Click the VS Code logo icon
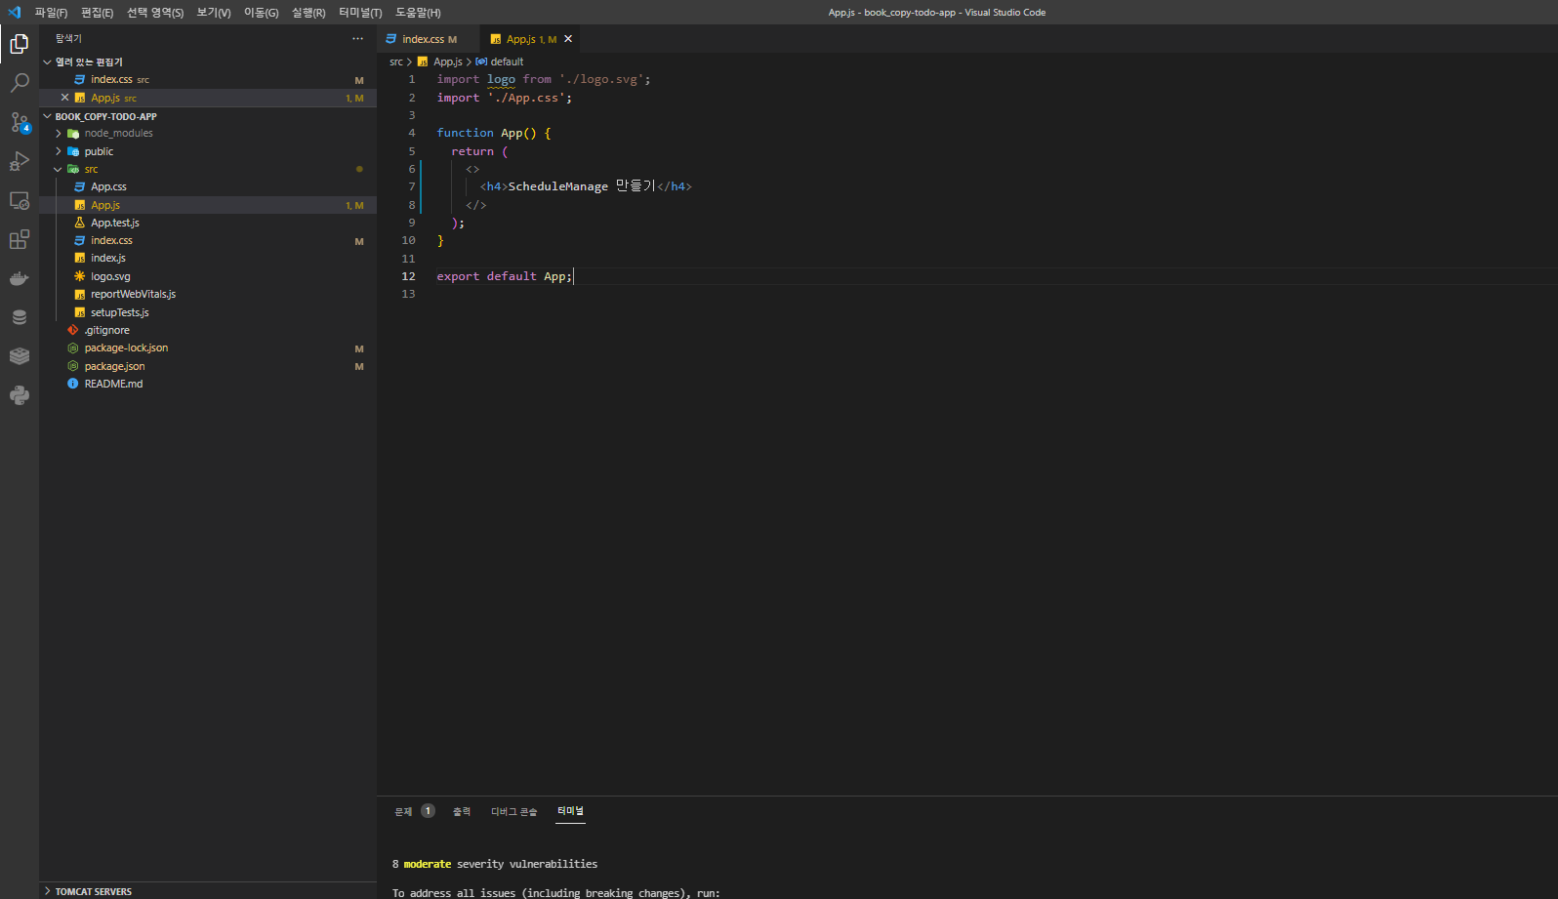The image size is (1558, 899). point(14,12)
